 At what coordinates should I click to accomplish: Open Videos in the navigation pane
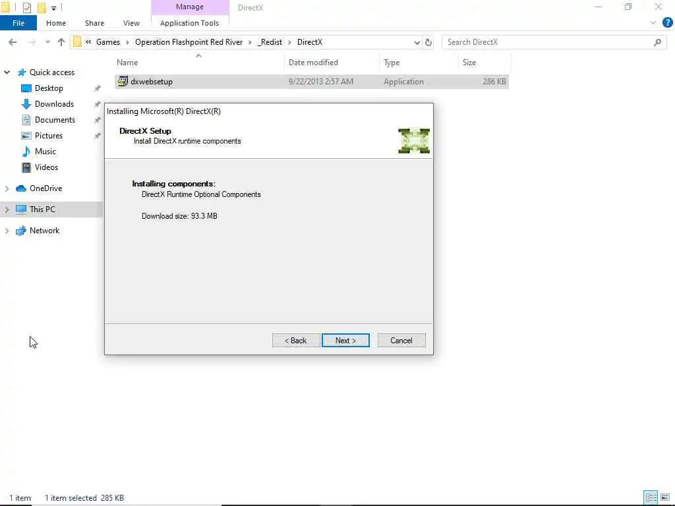[x=46, y=167]
